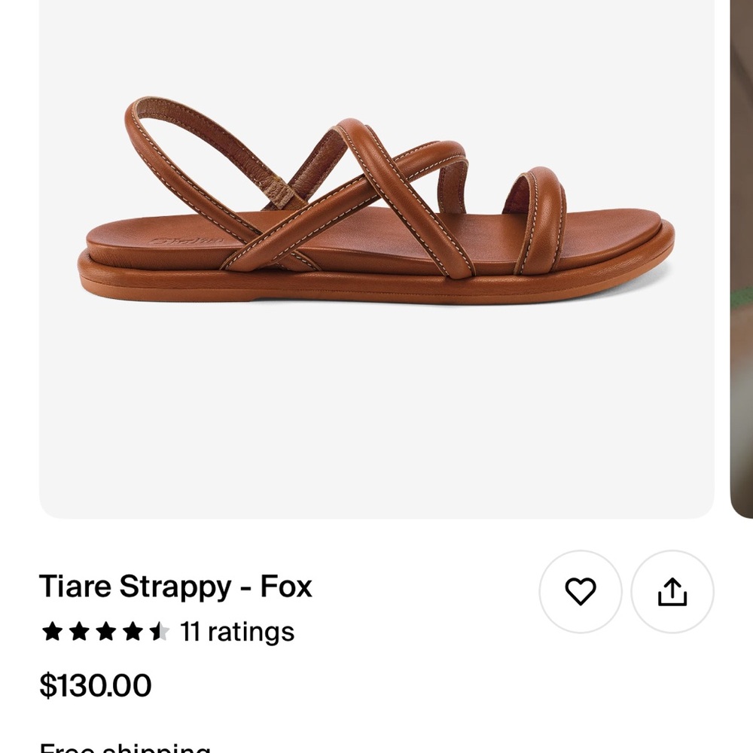Tap the main product image gallery area
This screenshot has height=753, width=753.
click(376, 256)
